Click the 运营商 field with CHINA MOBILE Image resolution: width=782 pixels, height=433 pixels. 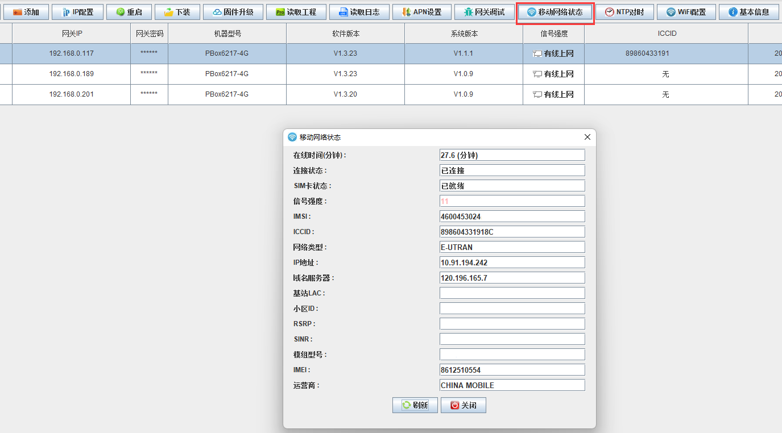point(512,385)
